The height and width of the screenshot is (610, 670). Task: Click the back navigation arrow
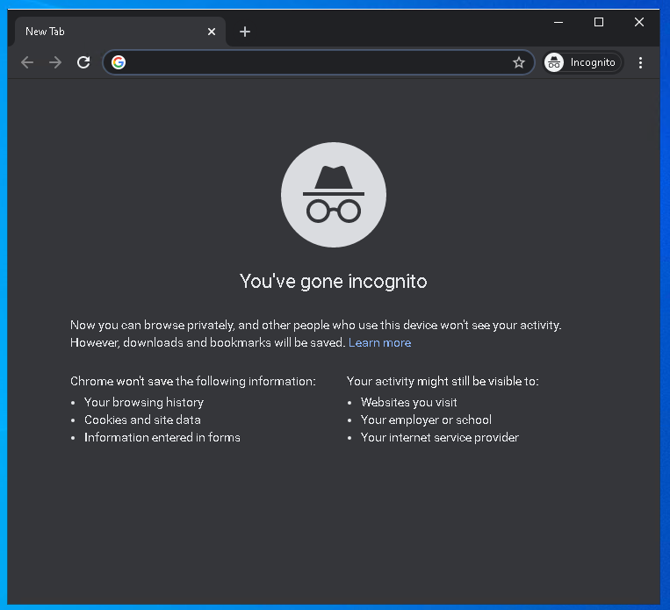tap(27, 62)
